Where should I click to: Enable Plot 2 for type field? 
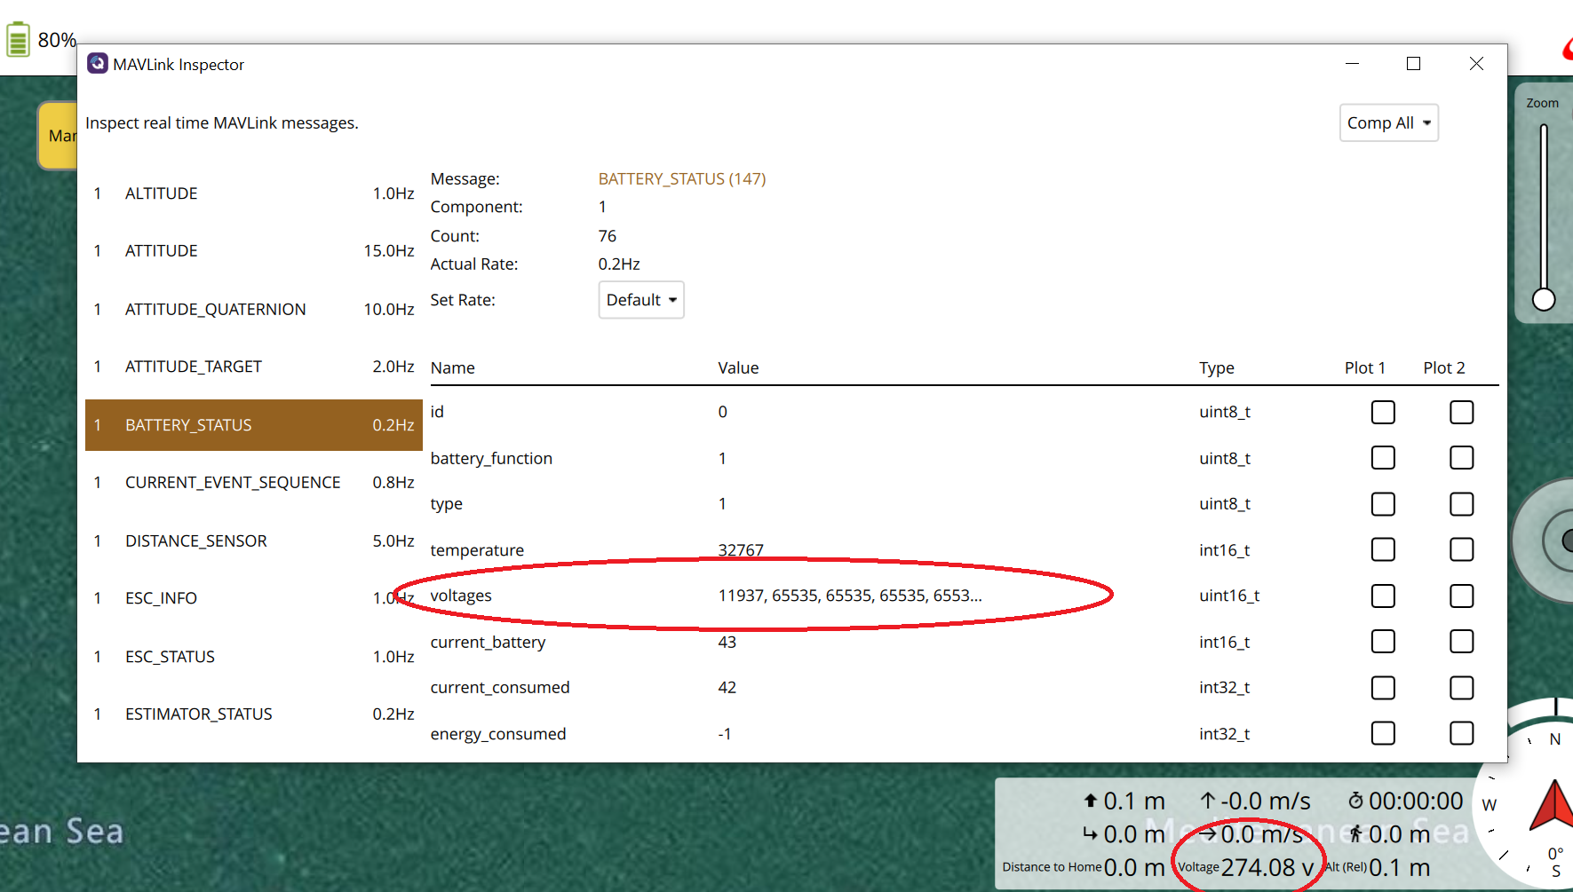[x=1461, y=504]
